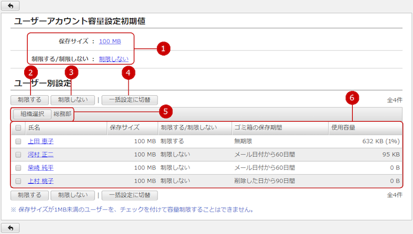The height and width of the screenshot is (234, 413).
Task: Click the lower 制限しない button
Action: coord(73,195)
